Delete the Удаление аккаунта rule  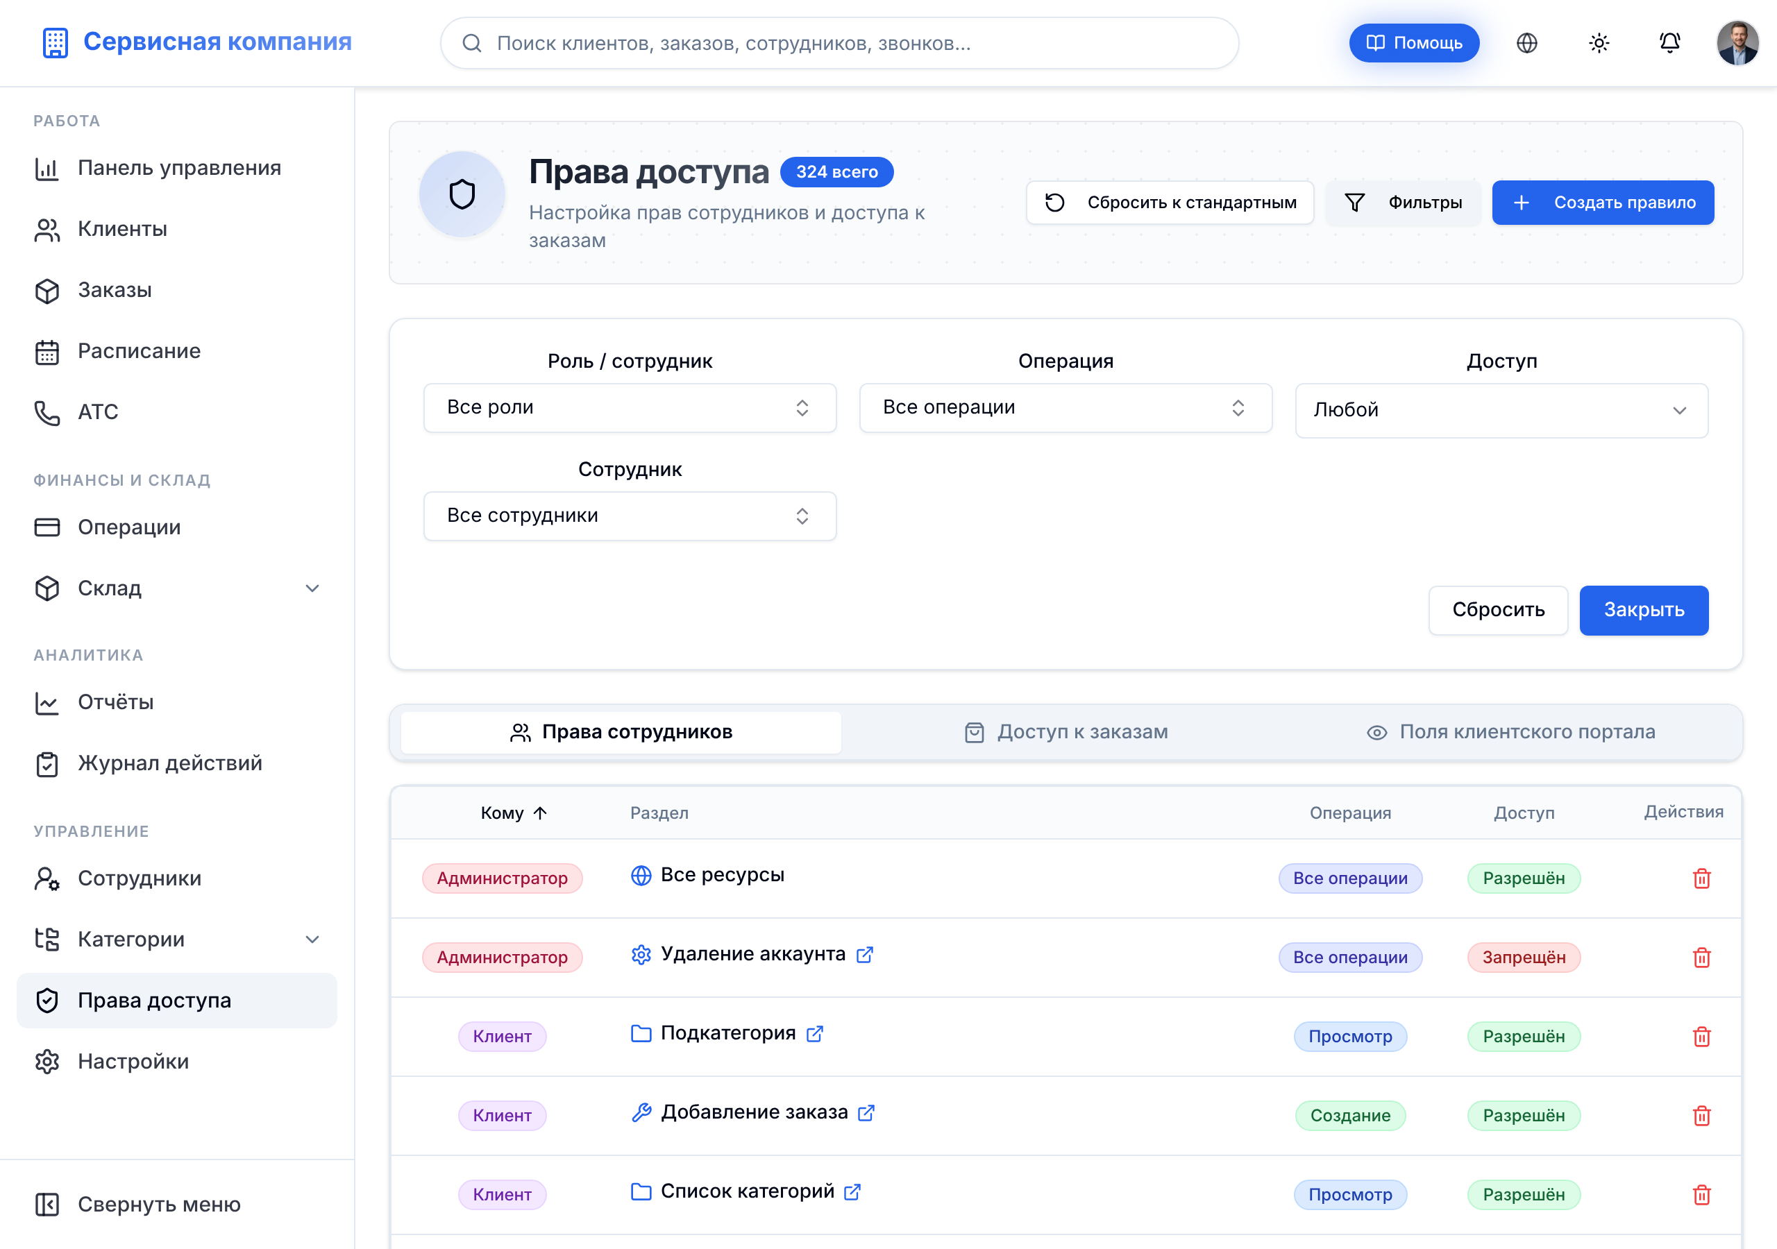tap(1701, 958)
